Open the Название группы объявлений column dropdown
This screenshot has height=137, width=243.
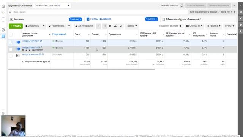[x=49, y=35]
